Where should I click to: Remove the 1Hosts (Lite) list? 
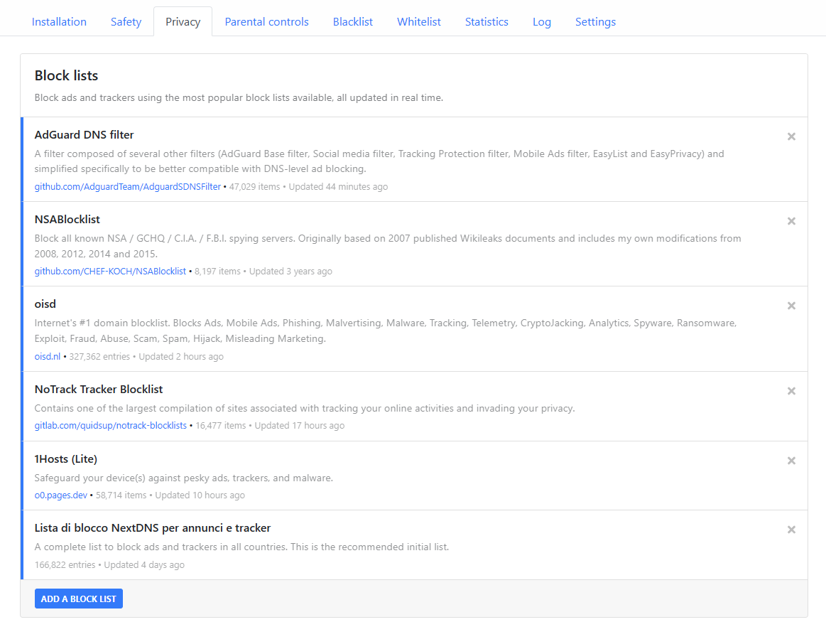click(x=791, y=461)
